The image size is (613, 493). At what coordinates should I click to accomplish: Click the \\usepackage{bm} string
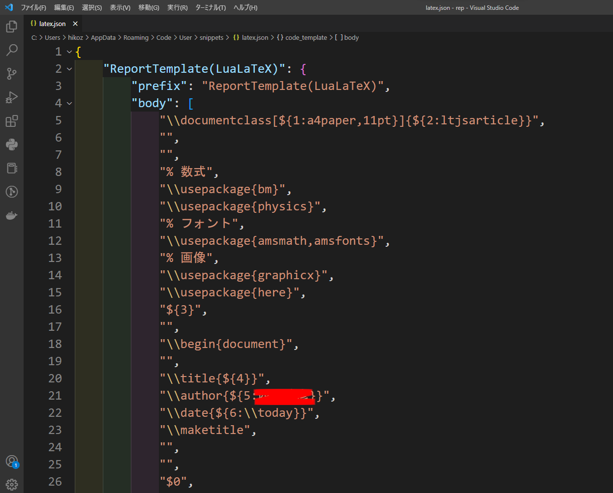click(x=222, y=189)
